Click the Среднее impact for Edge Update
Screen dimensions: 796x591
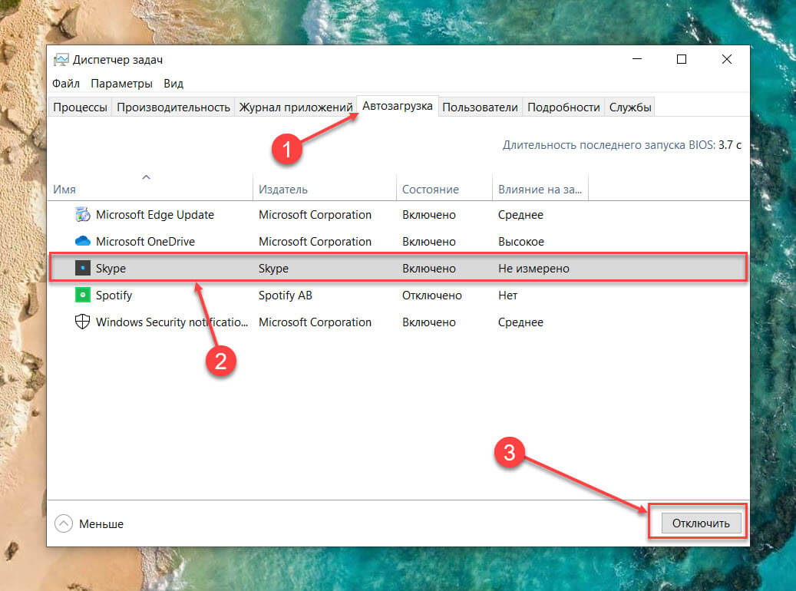point(520,215)
